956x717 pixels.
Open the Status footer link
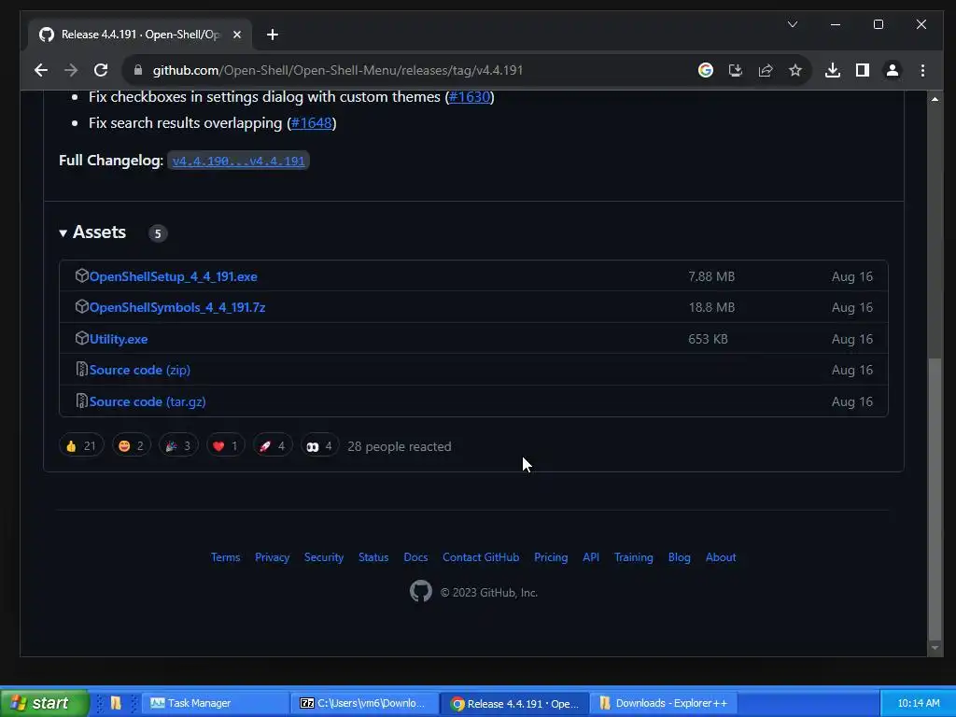[373, 557]
